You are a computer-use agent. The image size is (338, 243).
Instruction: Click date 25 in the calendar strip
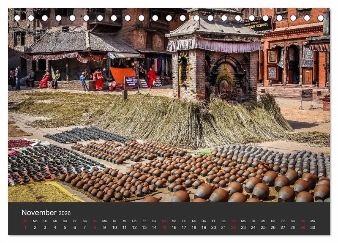pyautogui.click(x=263, y=227)
